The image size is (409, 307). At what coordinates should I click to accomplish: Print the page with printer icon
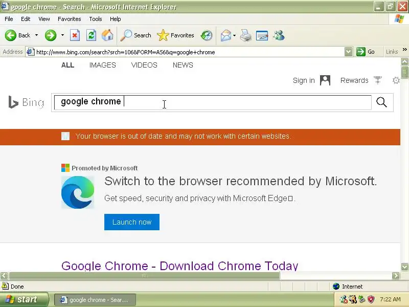click(x=246, y=35)
